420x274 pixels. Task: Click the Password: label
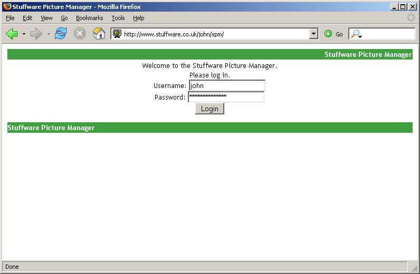tap(170, 97)
